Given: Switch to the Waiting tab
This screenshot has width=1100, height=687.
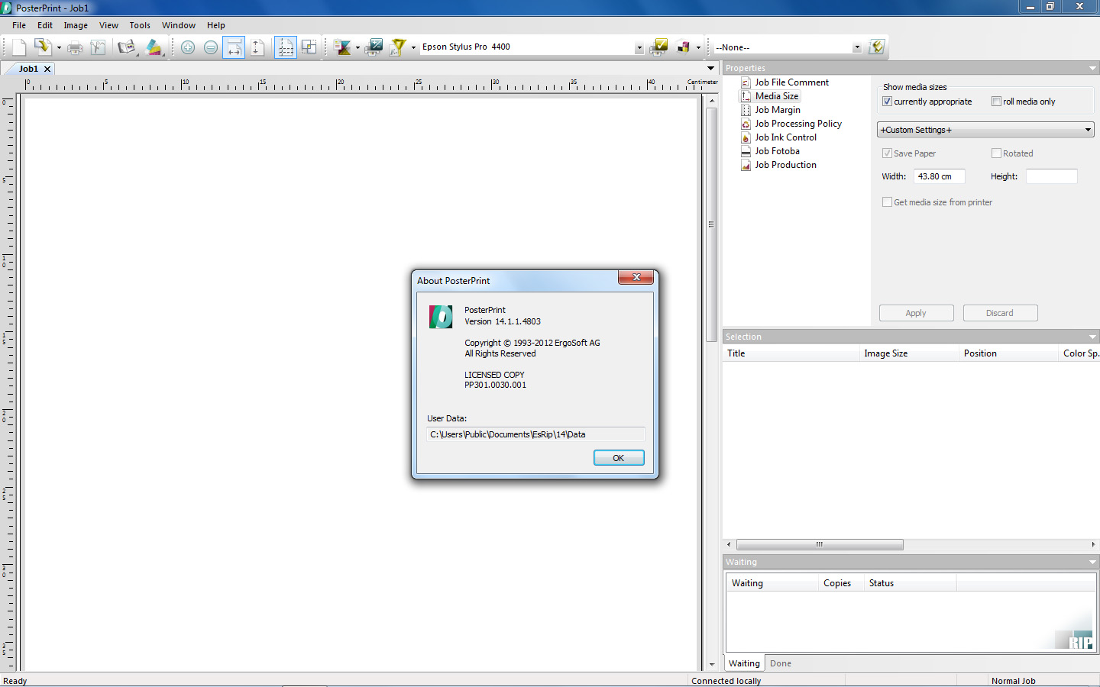Looking at the screenshot, I should pos(744,663).
